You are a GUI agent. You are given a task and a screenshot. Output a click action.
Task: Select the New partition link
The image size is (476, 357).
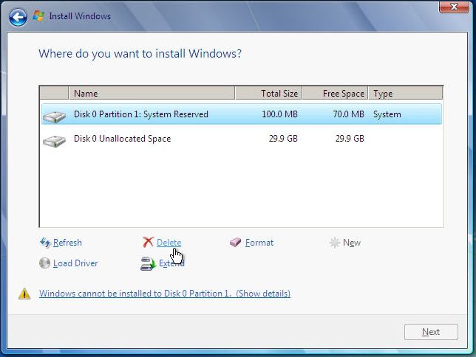(352, 243)
